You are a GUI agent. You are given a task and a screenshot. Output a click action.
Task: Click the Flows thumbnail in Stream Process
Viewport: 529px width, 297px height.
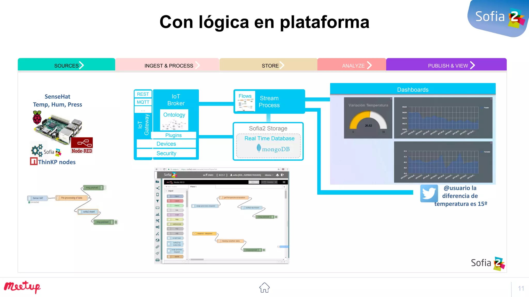pos(245,101)
